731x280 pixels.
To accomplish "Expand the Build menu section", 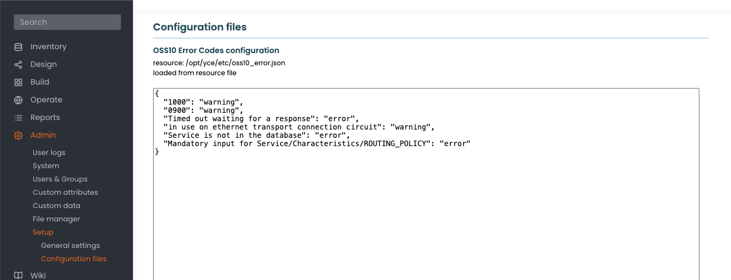I will pyautogui.click(x=40, y=82).
